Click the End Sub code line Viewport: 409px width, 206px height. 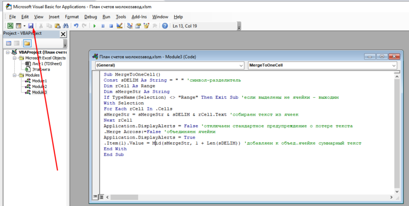113,155
